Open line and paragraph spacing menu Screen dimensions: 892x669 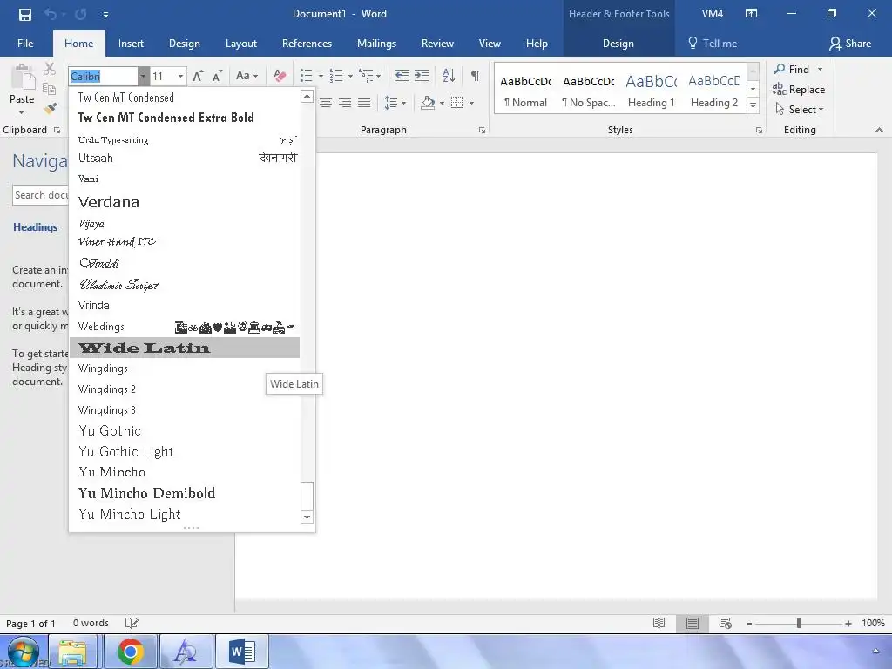coord(395,103)
